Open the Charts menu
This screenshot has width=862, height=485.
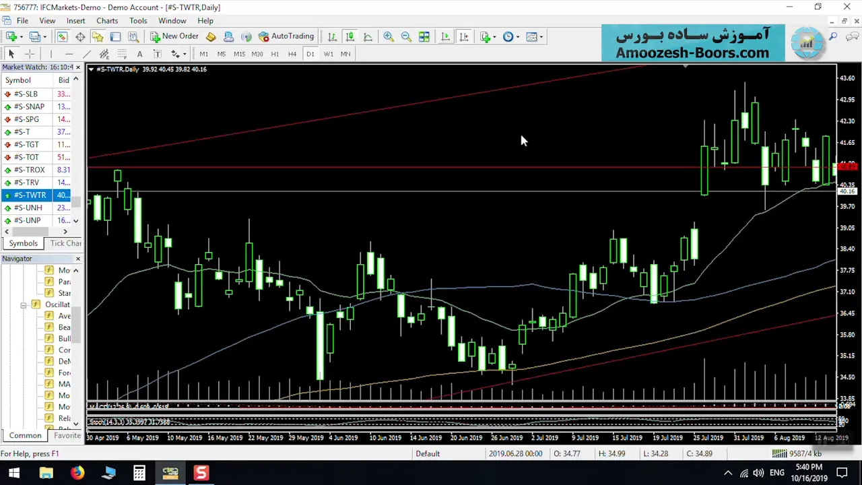coord(107,20)
